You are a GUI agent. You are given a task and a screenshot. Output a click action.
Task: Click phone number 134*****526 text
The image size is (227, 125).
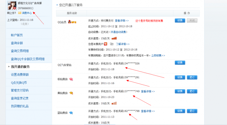131,63
